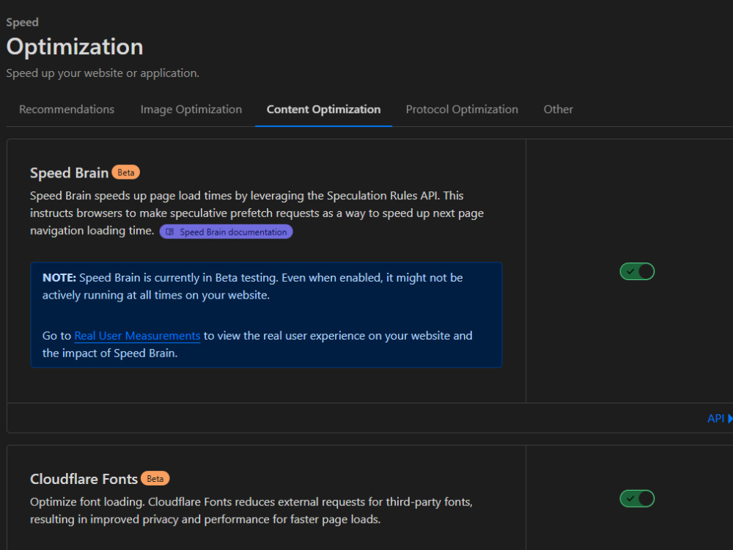
Task: Click the book icon in documentation badge
Action: coord(170,232)
